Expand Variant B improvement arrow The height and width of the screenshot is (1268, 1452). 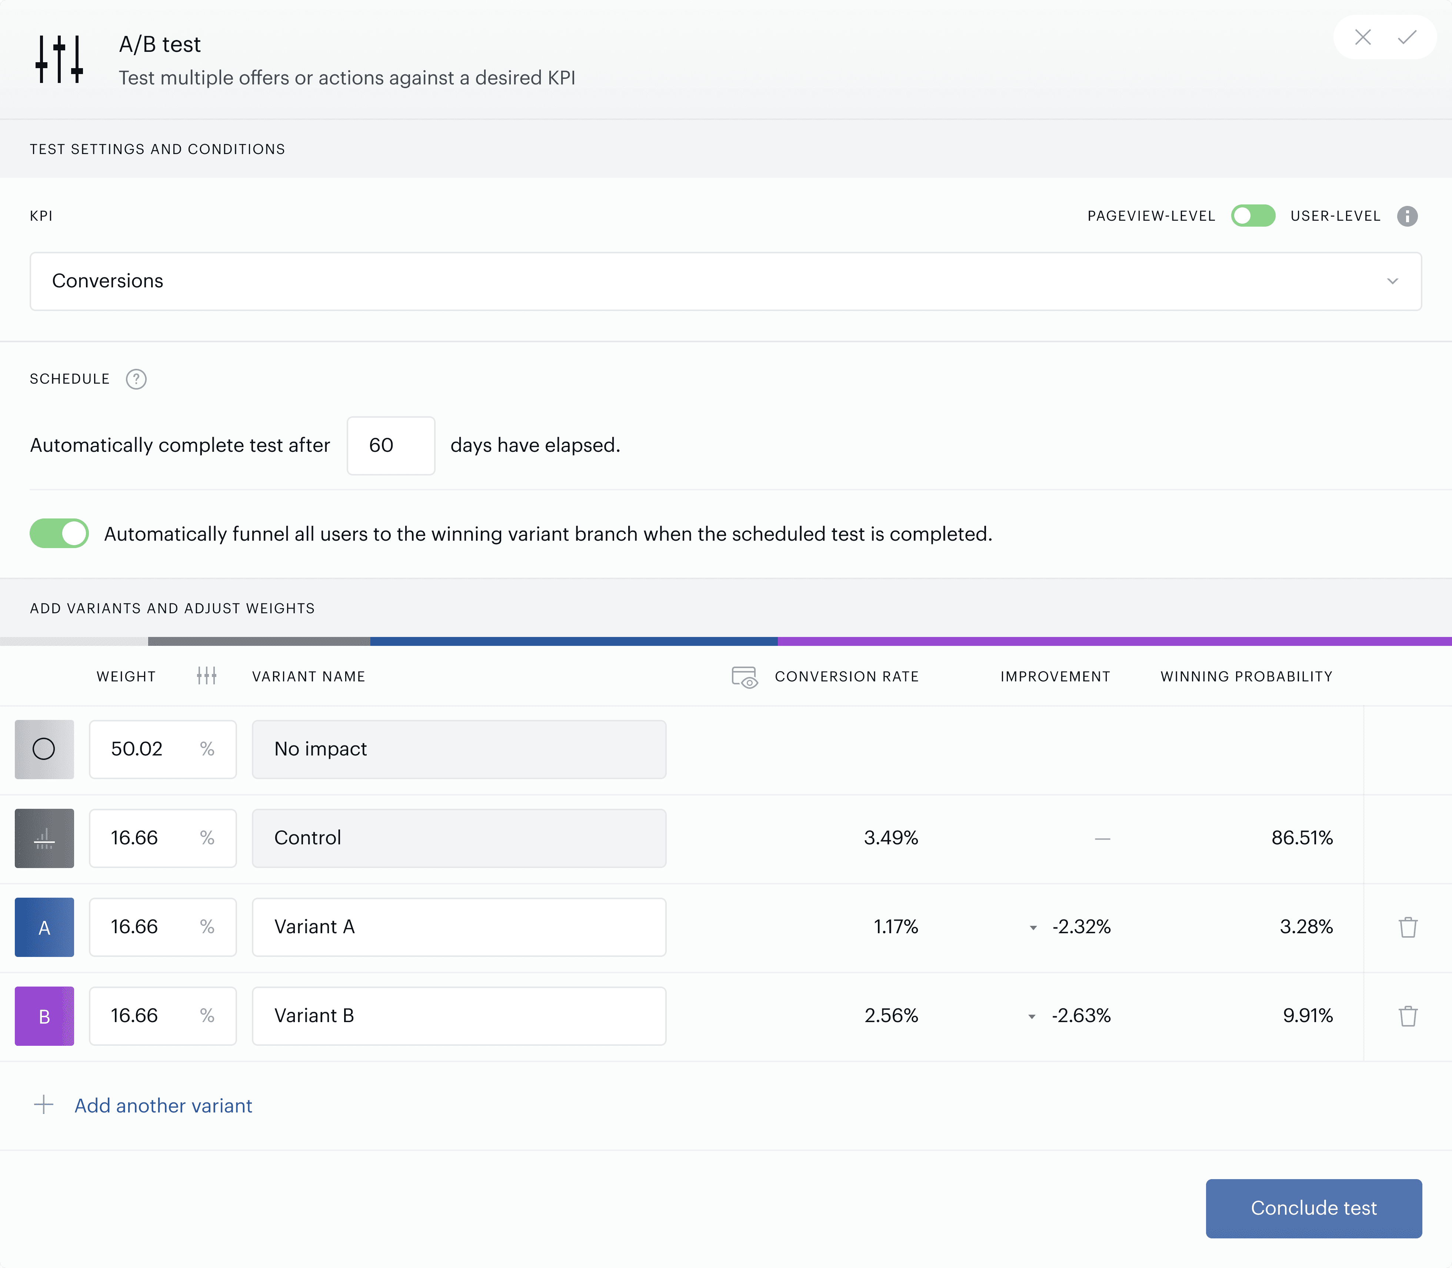(x=1032, y=1017)
